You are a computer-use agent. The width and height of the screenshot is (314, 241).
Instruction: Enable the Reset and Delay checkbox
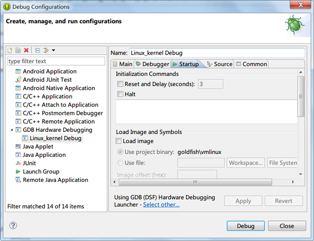pos(120,84)
